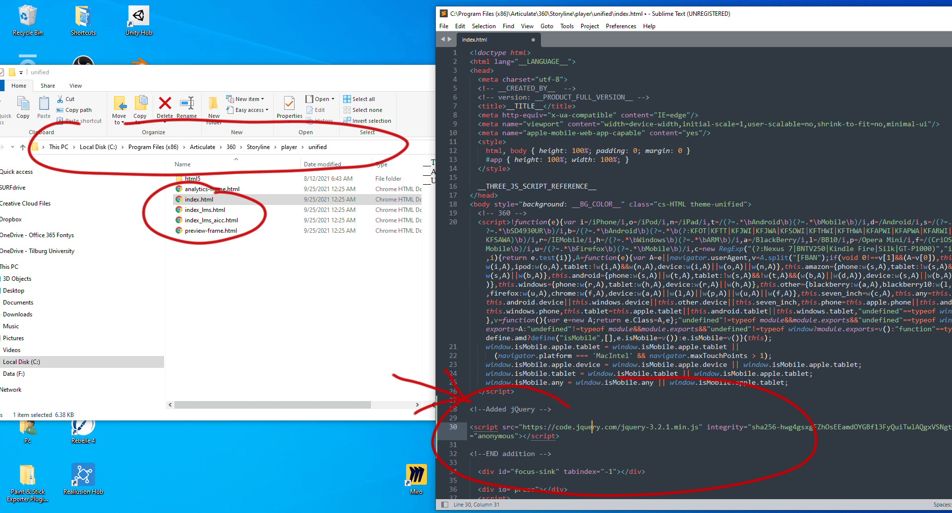Select the index.html tab in Sublime
The image size is (952, 513).
pos(475,40)
